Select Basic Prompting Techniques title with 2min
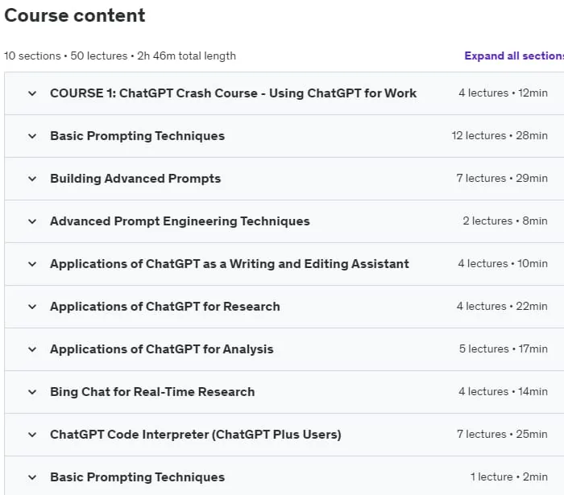This screenshot has height=495, width=564. click(x=138, y=477)
